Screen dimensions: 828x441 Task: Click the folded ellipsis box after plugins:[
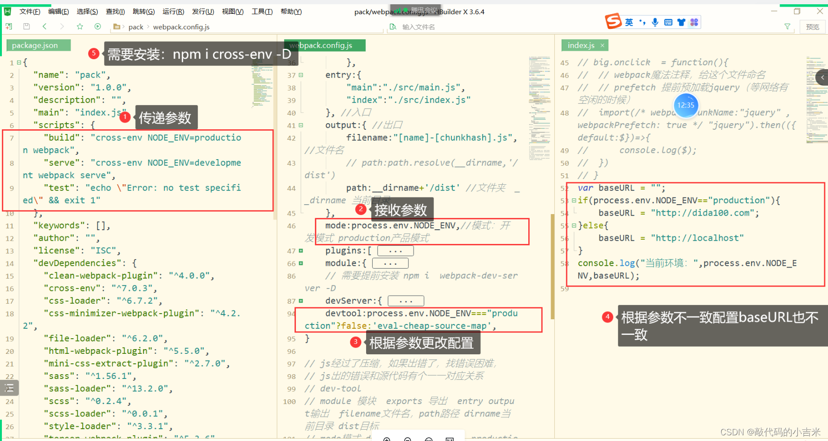(396, 251)
